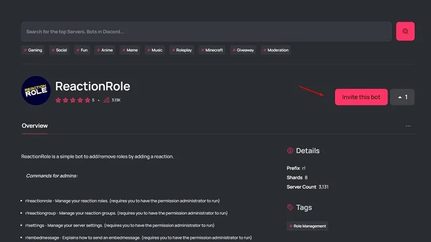Click the Tags label icon
The image size is (431, 242).
[x=290, y=208]
